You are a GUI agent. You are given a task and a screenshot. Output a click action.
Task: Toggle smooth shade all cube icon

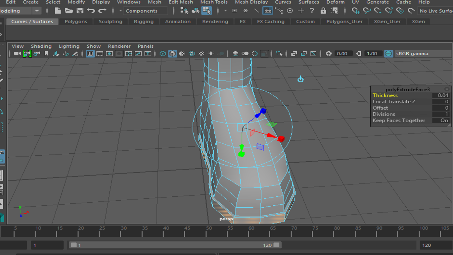[x=172, y=54]
